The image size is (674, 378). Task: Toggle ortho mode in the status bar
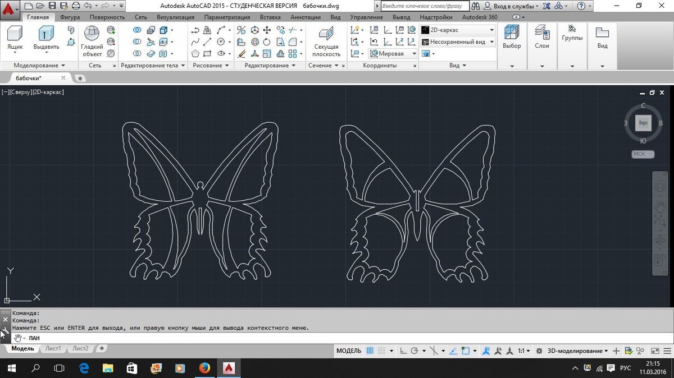[403, 351]
